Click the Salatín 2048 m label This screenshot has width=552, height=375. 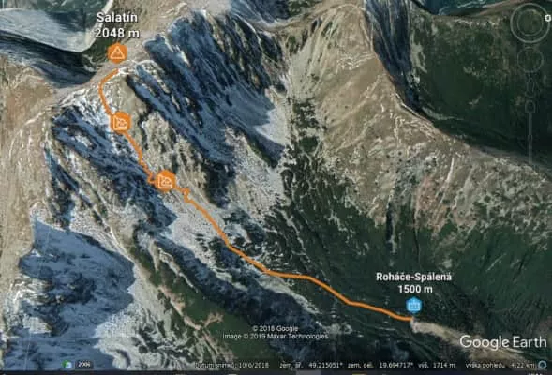click(x=117, y=25)
